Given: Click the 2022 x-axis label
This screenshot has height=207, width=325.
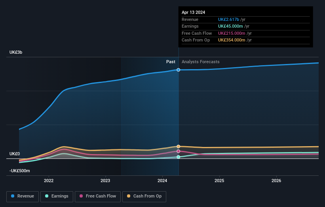Looking at the screenshot, I should (x=49, y=181).
